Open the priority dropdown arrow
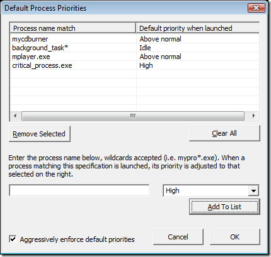The image size is (271, 257). (x=253, y=190)
